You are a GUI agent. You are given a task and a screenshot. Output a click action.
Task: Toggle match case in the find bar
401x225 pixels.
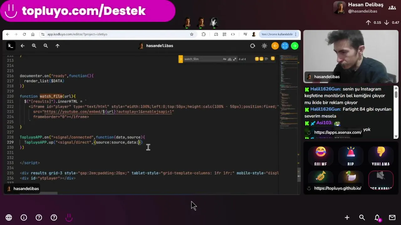(225, 59)
